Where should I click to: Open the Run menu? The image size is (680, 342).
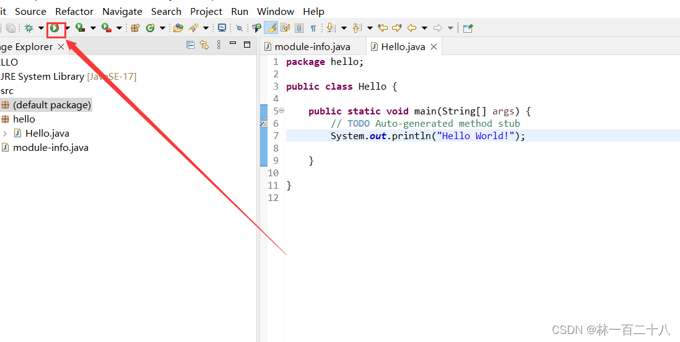click(x=240, y=12)
